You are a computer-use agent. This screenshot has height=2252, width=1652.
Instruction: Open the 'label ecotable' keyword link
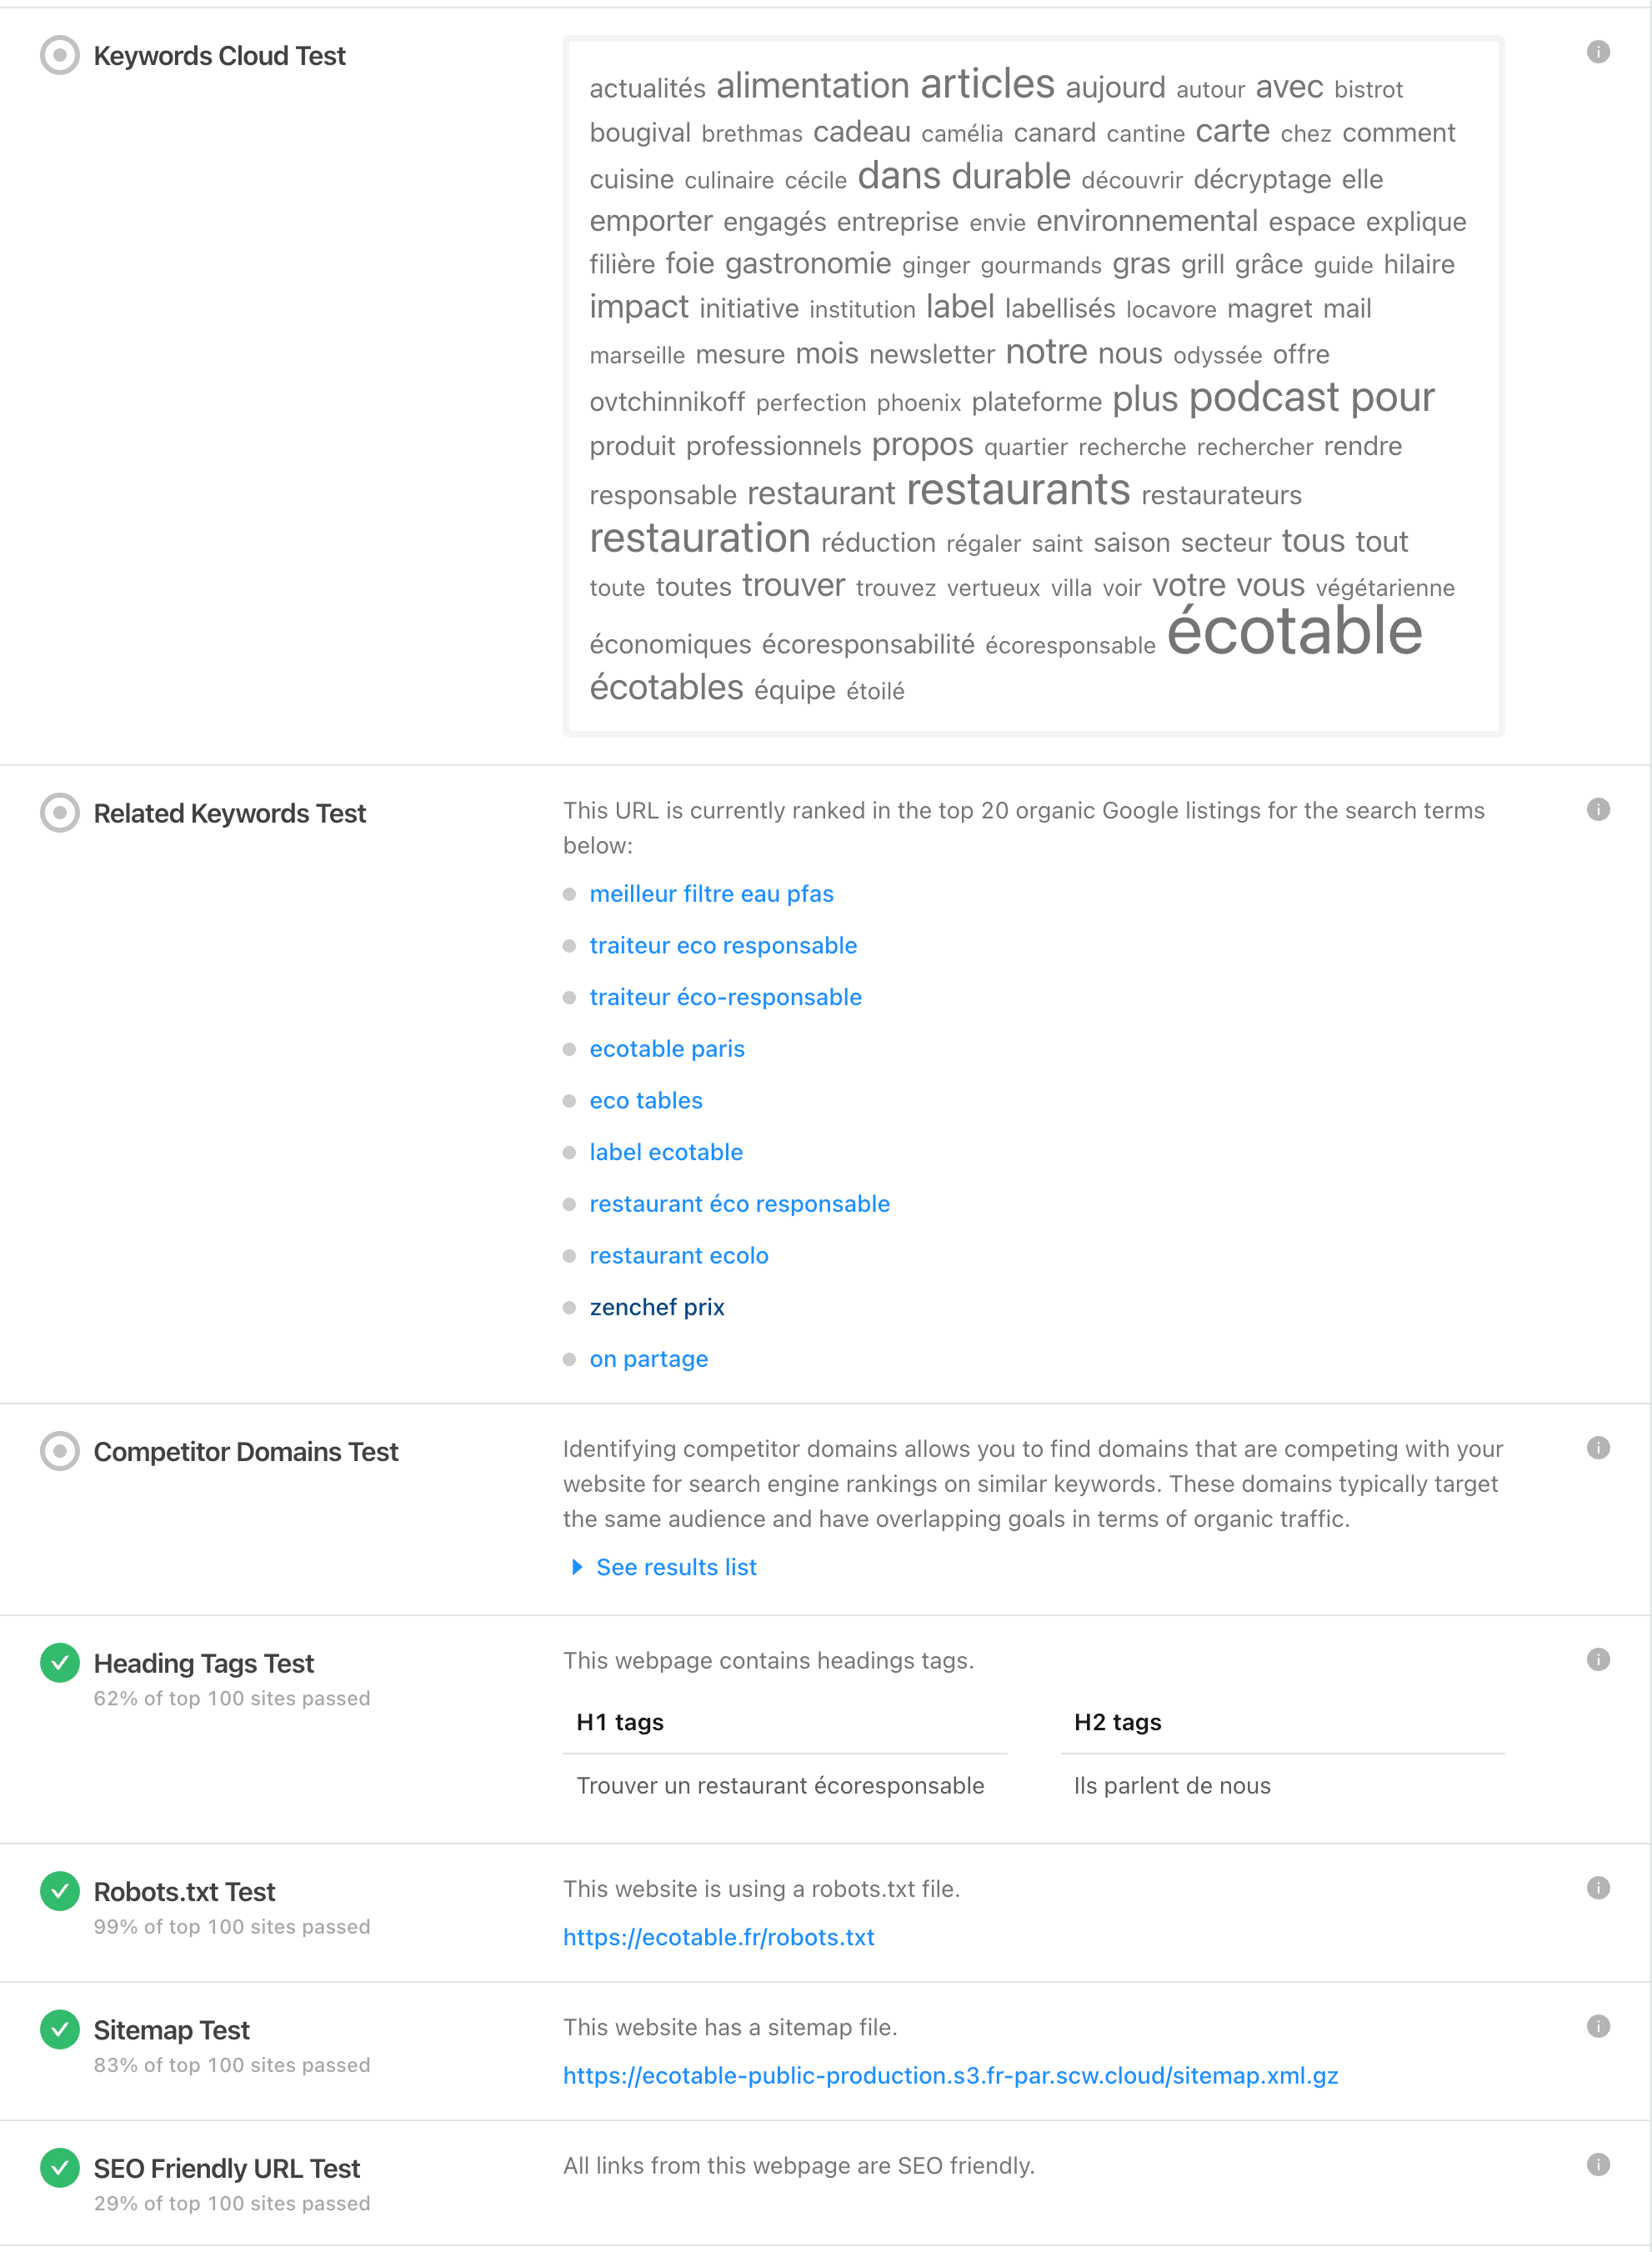tap(666, 1152)
